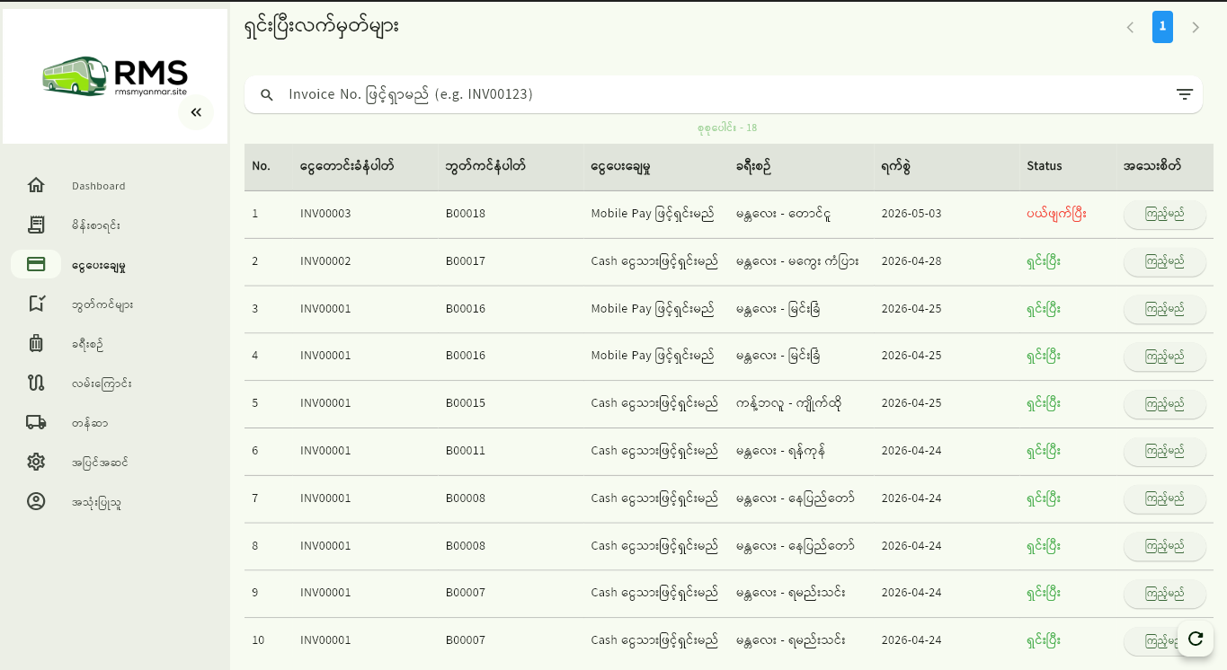Click the green status in row 2
Viewport: 1227px width, 670px height.
1044,261
